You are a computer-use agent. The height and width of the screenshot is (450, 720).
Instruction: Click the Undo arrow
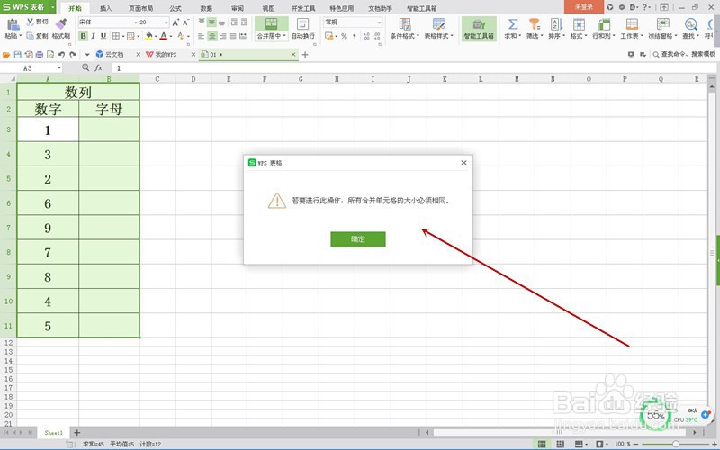tap(61, 55)
